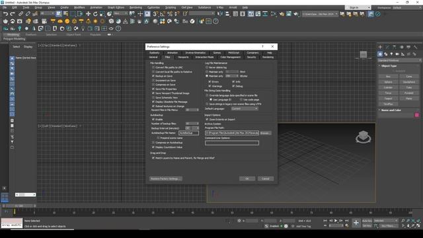Click the circled question mark icon on third toolbar row
This screenshot has width=423, height=238.
118,28
